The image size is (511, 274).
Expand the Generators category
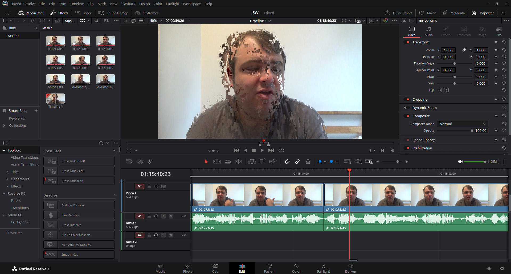pyautogui.click(x=7, y=179)
